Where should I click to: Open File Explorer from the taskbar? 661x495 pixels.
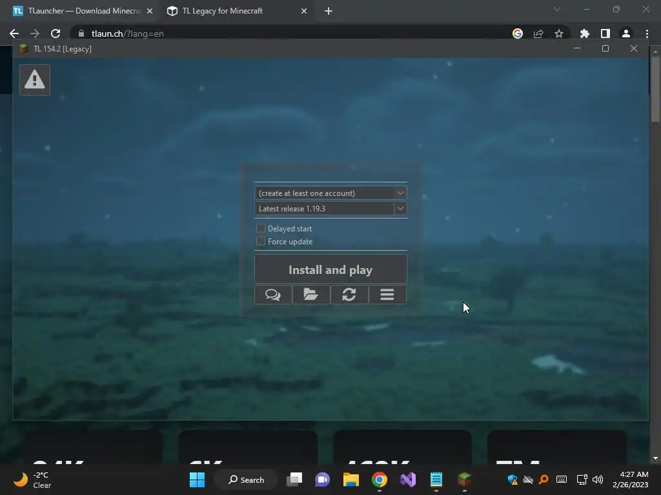351,480
